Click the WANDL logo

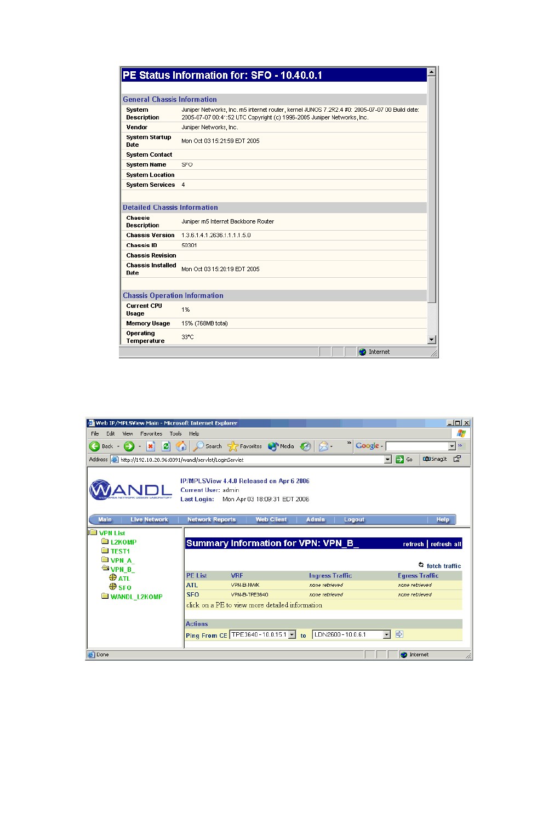(131, 490)
